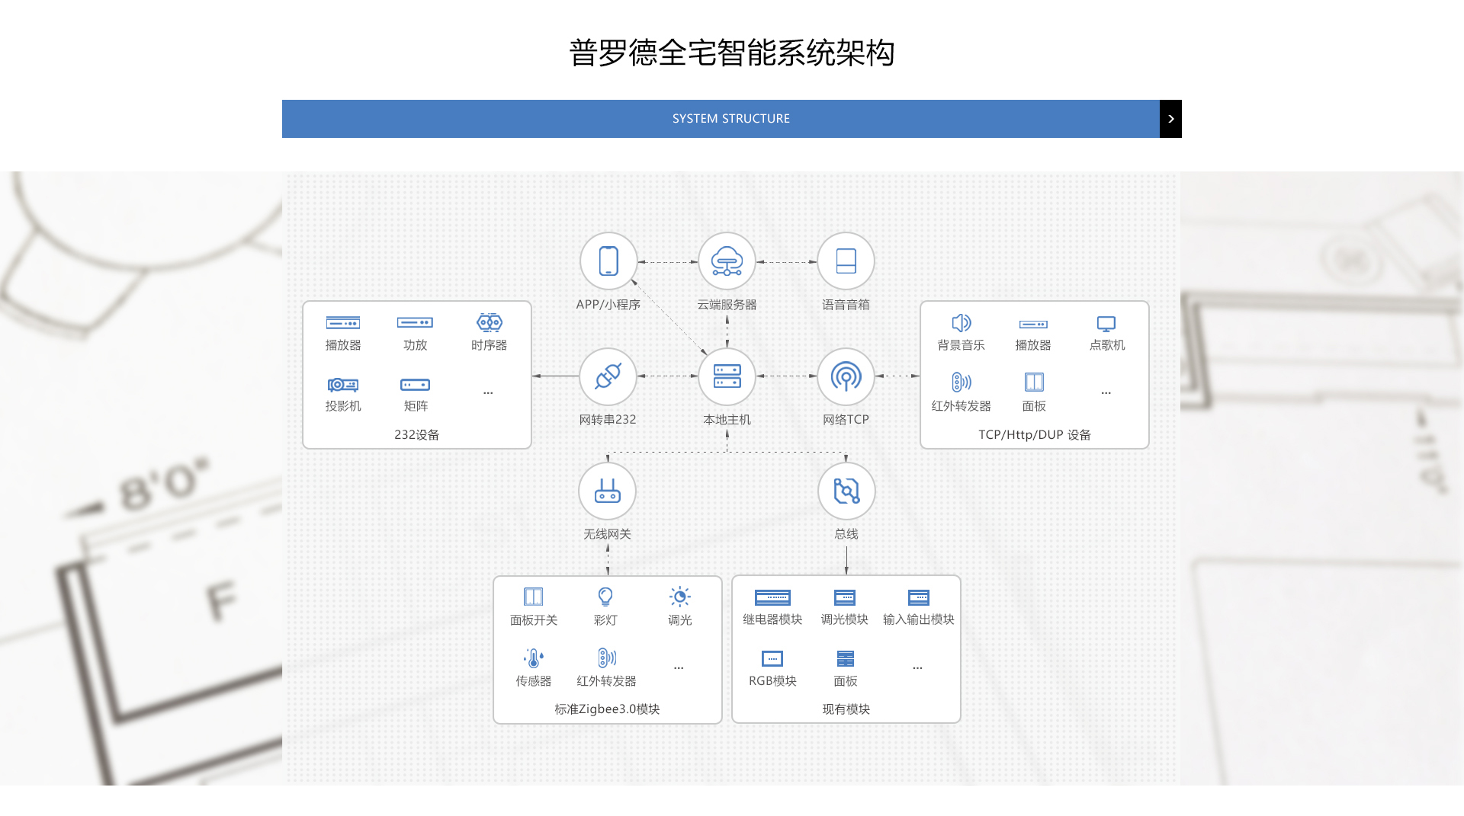Select the 传感器 thermometer icon
The width and height of the screenshot is (1464, 816).
533,658
